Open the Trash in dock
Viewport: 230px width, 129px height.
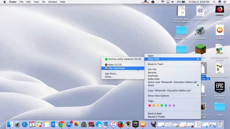pos(220,124)
